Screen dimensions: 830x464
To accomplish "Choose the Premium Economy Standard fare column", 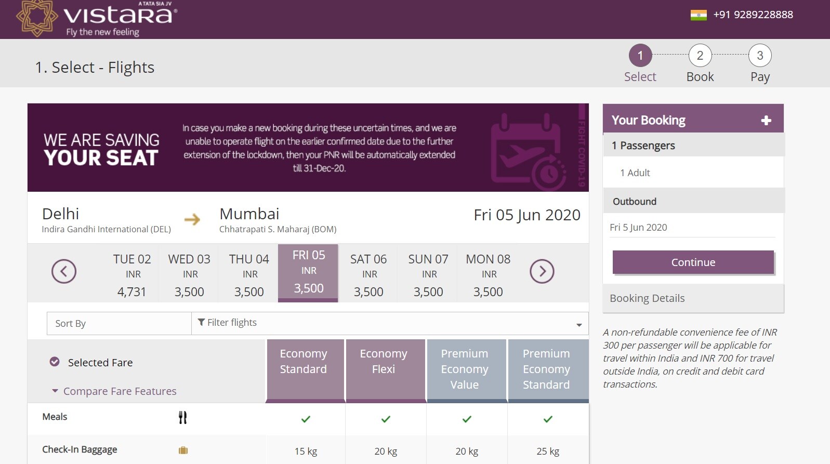I will click(548, 371).
